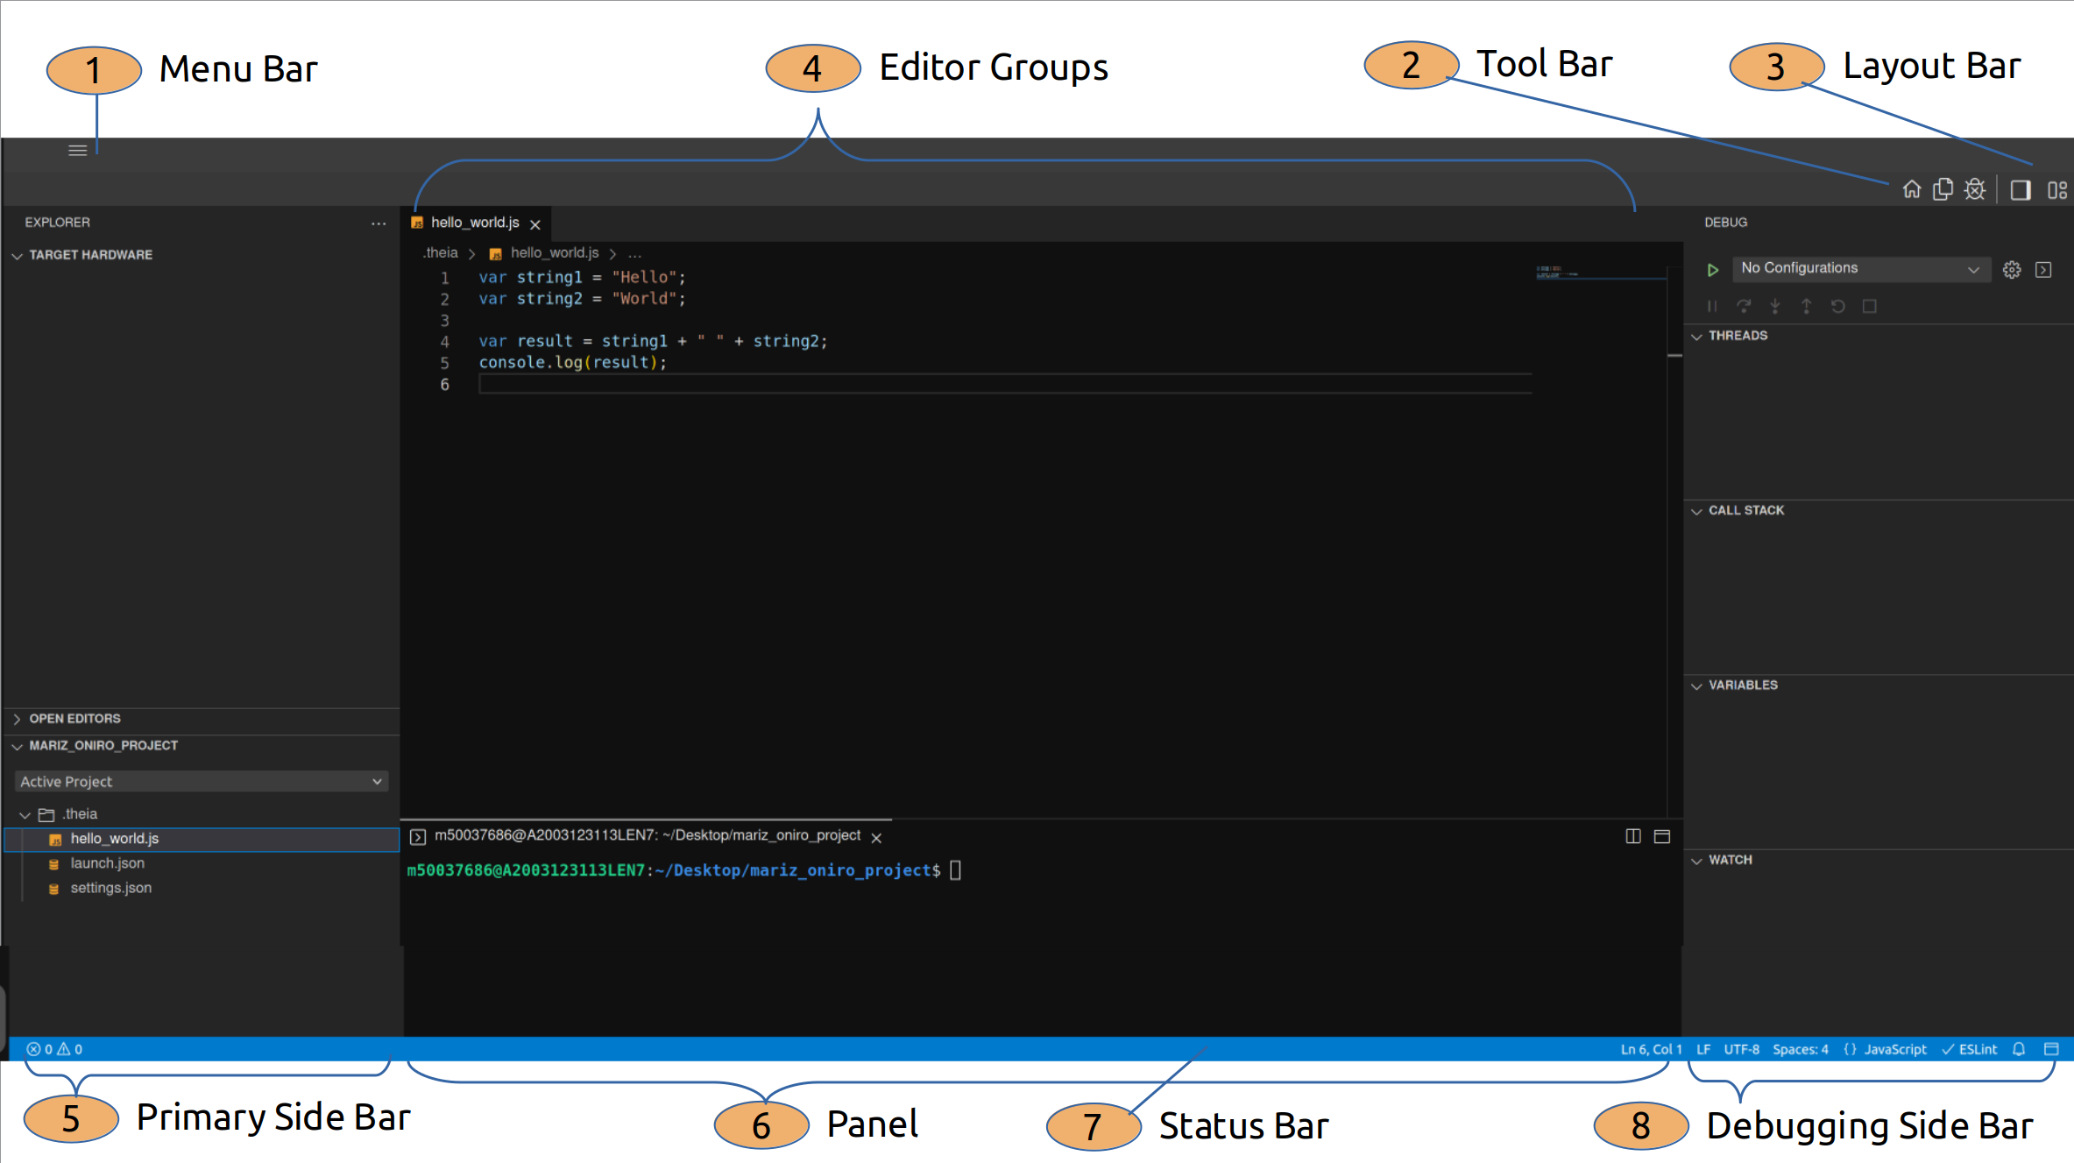
Task: Click the home icon in tool bar
Action: [x=1911, y=189]
